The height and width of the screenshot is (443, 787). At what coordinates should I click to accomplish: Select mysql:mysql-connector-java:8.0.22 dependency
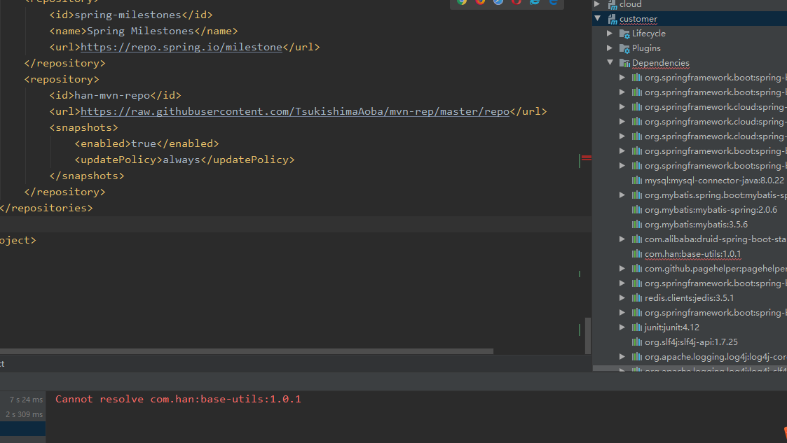(714, 181)
